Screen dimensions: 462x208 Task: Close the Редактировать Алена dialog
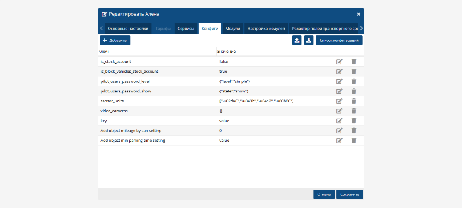click(x=358, y=14)
